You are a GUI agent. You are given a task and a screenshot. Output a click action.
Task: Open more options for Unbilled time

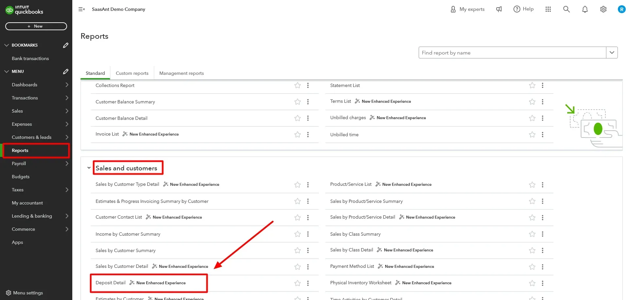click(543, 135)
